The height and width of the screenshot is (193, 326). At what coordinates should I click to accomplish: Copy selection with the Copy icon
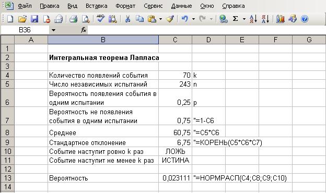[139, 19]
